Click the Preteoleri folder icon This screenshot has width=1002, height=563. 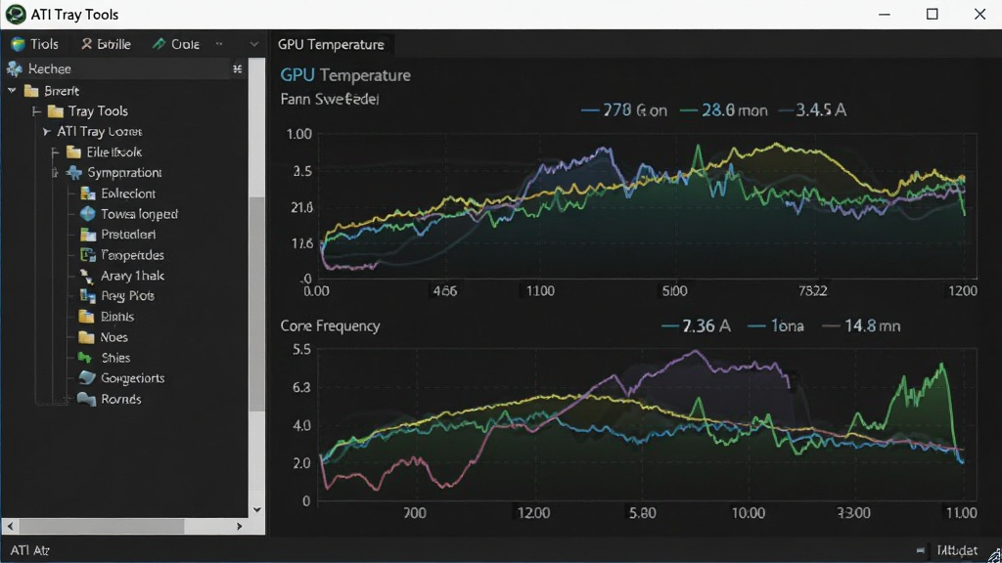(87, 235)
